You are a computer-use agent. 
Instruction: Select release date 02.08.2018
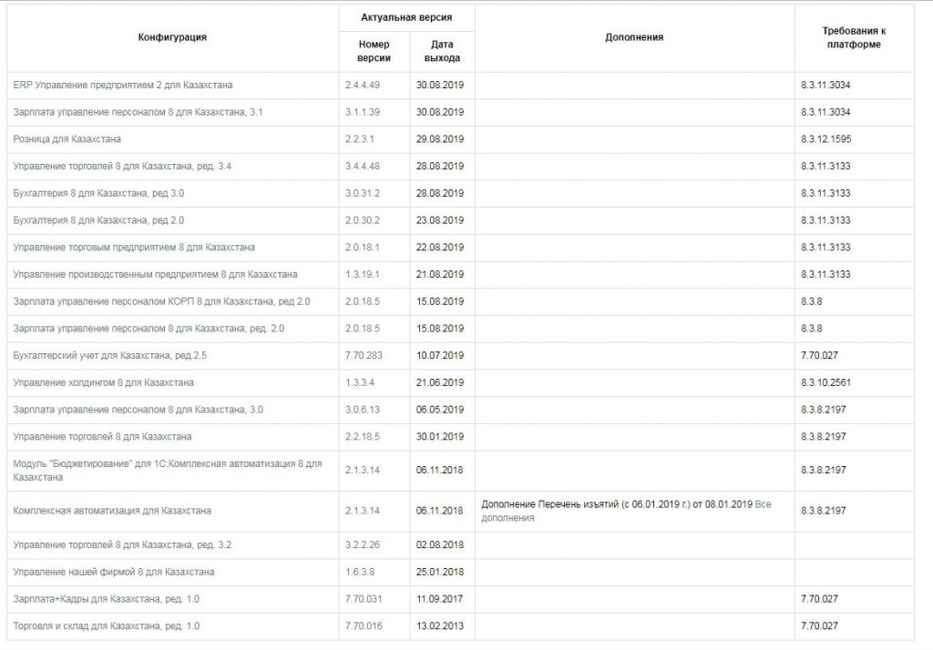coord(440,544)
